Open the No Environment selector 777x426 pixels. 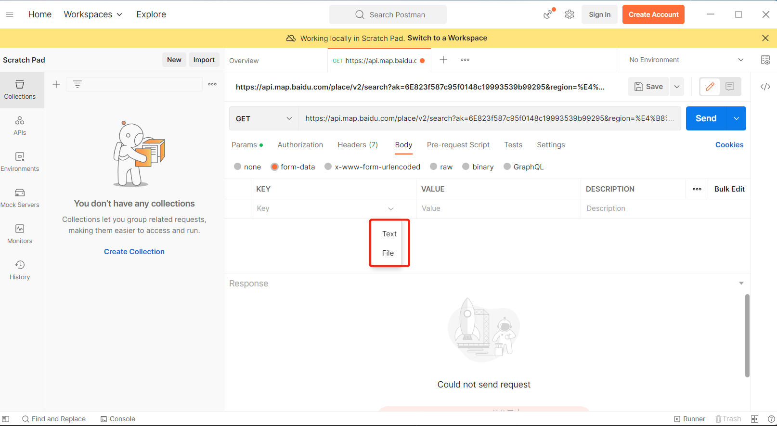pos(686,60)
